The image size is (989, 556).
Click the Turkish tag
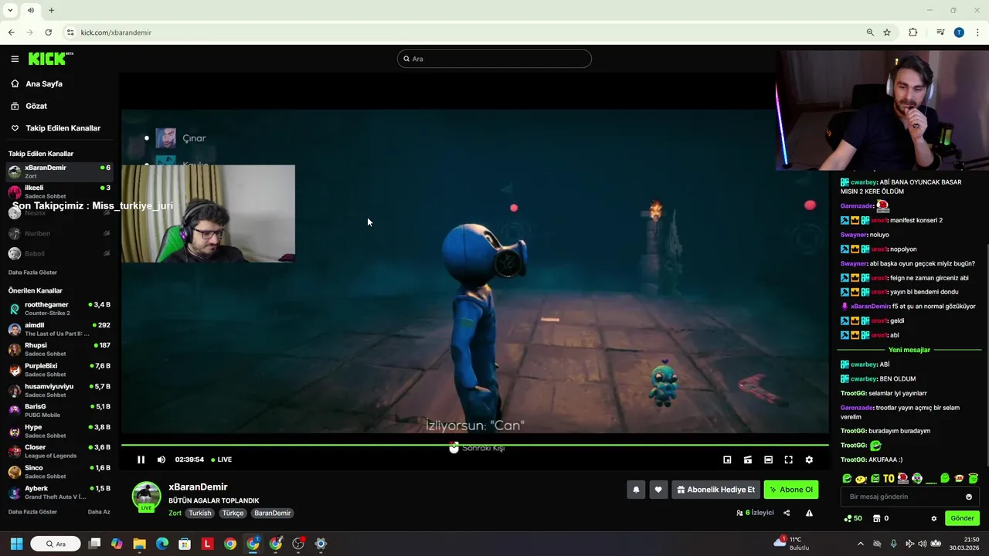[x=200, y=513]
